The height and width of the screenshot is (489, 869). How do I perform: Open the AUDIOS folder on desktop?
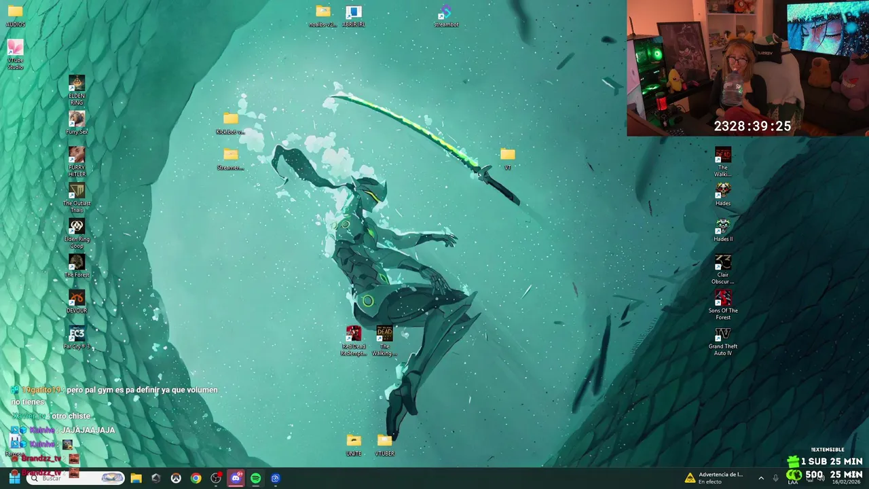pyautogui.click(x=15, y=15)
